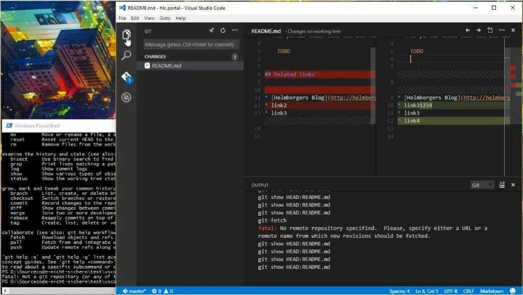Click the 'fatal:' error message text
The width and height of the screenshot is (523, 295).
click(267, 228)
